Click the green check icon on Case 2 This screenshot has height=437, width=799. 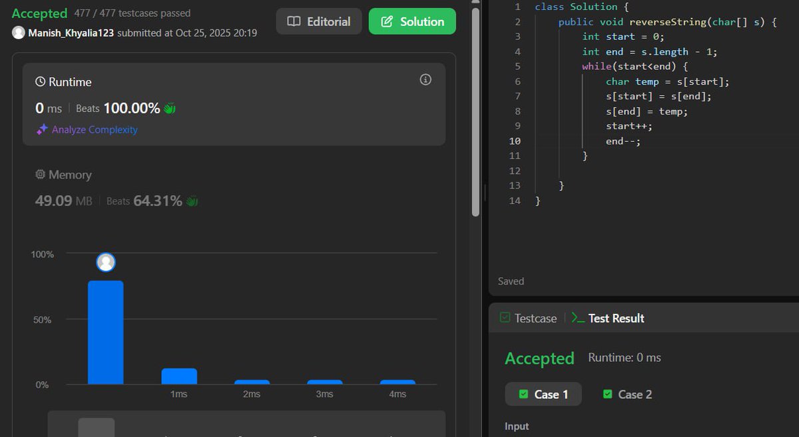[607, 394]
